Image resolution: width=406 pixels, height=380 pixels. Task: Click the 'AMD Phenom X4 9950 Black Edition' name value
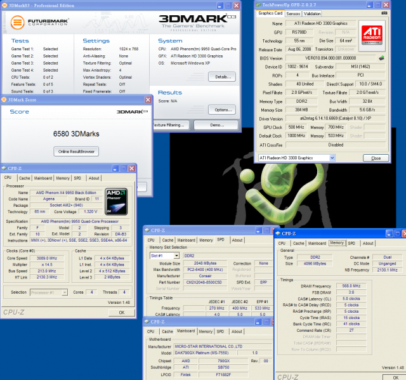tap(66, 193)
